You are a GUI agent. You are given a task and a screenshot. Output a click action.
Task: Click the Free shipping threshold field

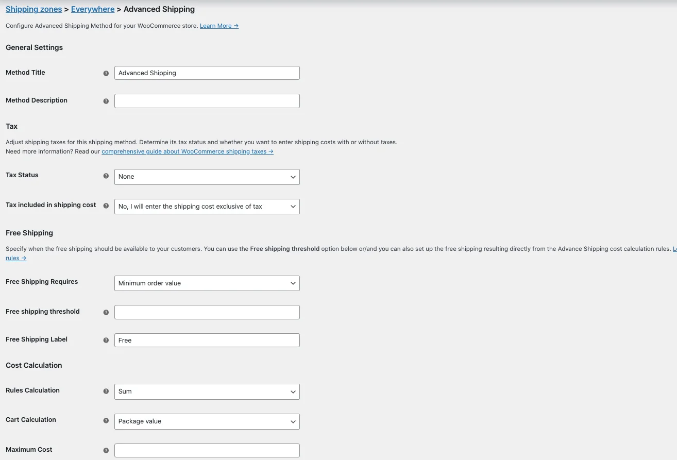(207, 312)
